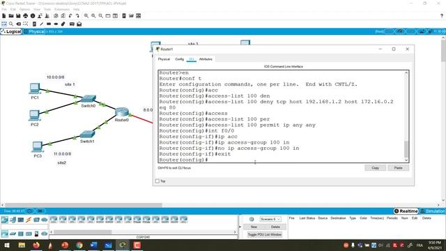Open the File menu
This screenshot has height=251, width=446.
(x=4, y=9)
